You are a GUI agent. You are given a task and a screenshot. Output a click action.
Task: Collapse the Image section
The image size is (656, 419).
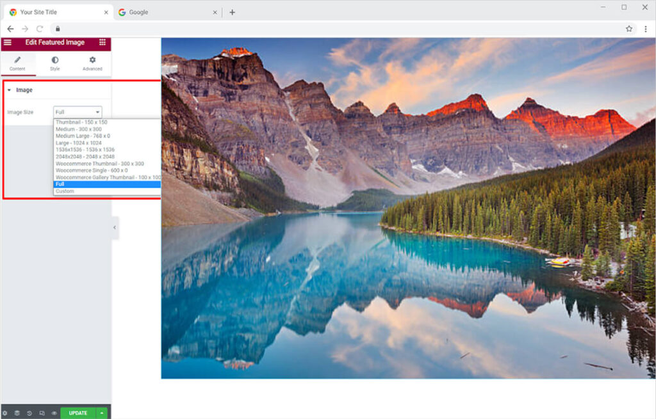click(9, 90)
